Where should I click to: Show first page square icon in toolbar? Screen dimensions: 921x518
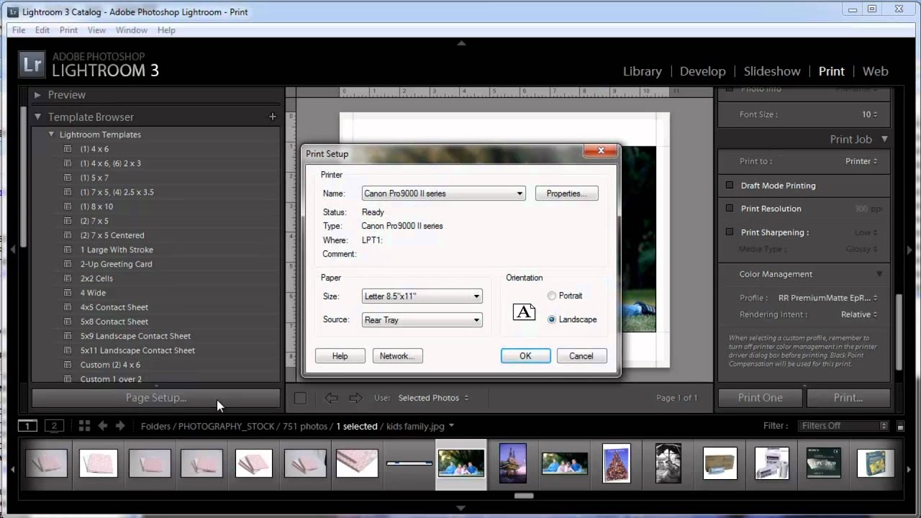tap(300, 398)
